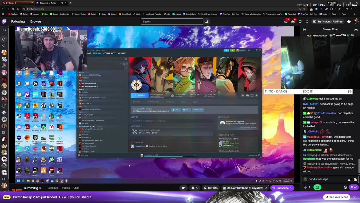Open summit1g Clips tab

(x=76, y=188)
